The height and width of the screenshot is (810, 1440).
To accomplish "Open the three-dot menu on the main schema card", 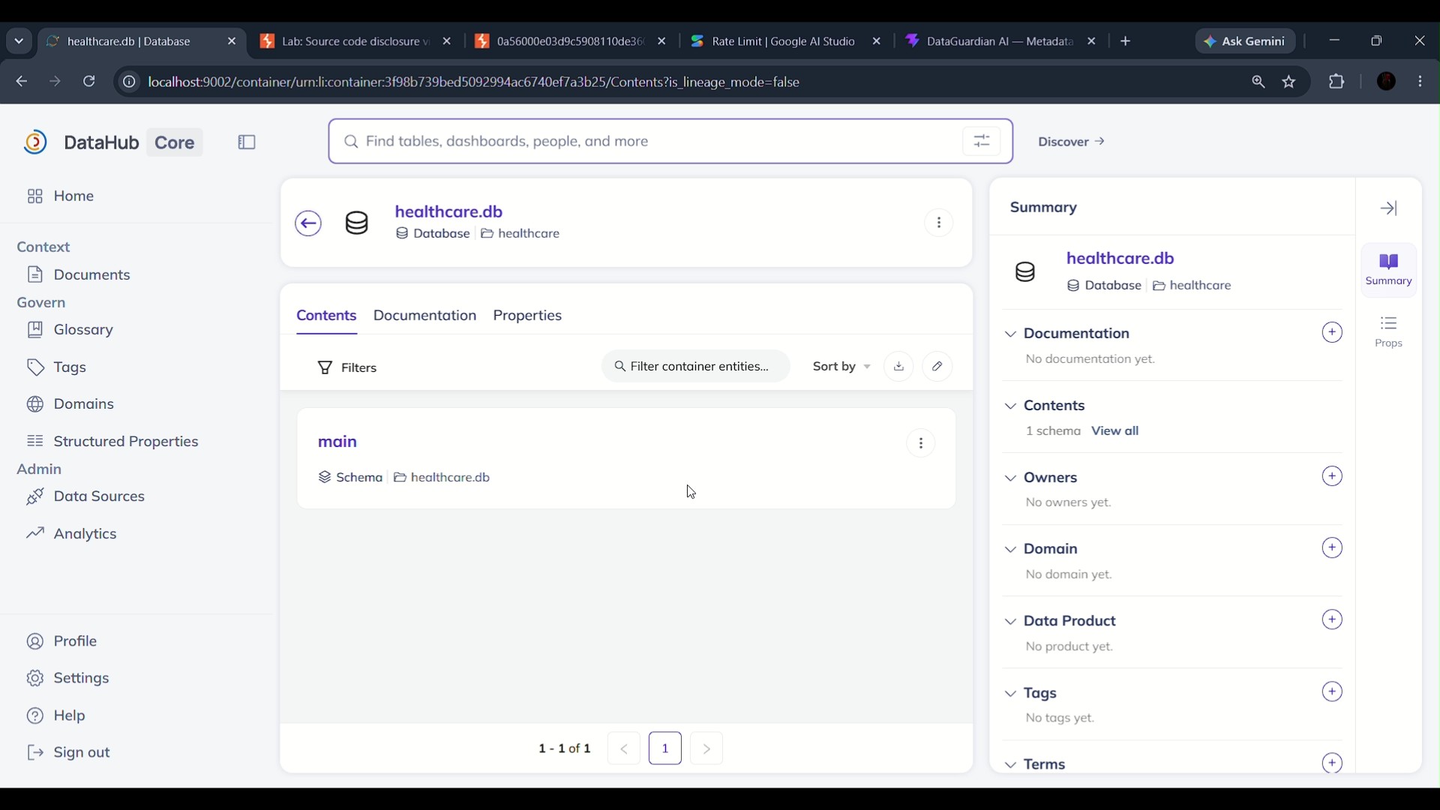I will coord(921,443).
